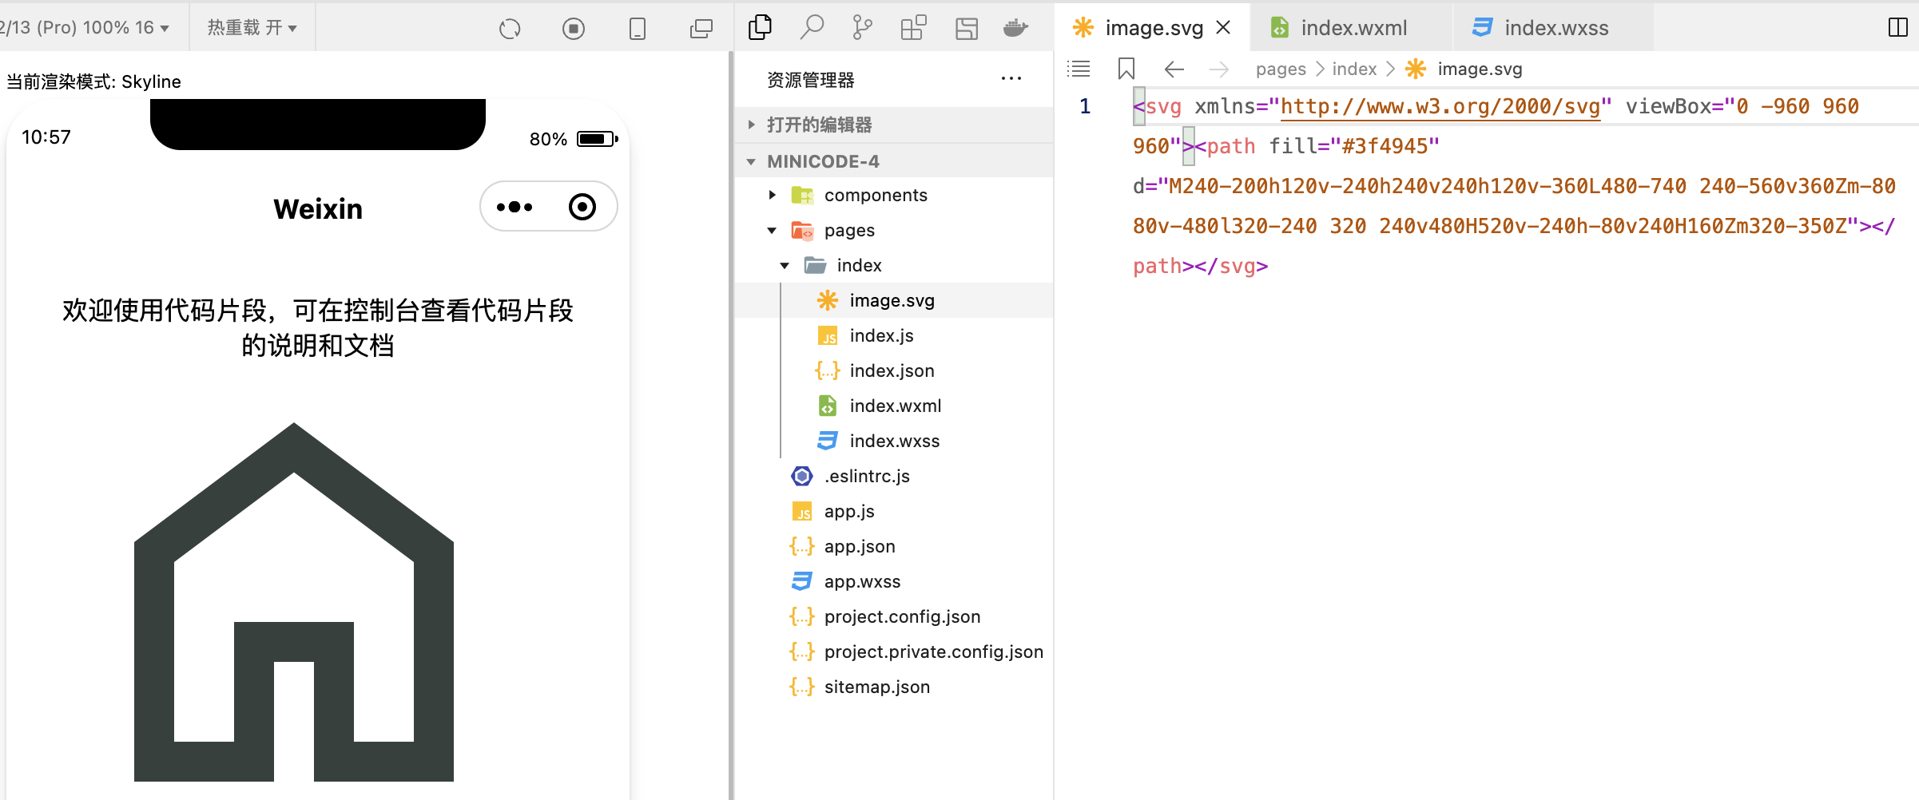Select image.svg in the file tree
1919x800 pixels.
893,300
